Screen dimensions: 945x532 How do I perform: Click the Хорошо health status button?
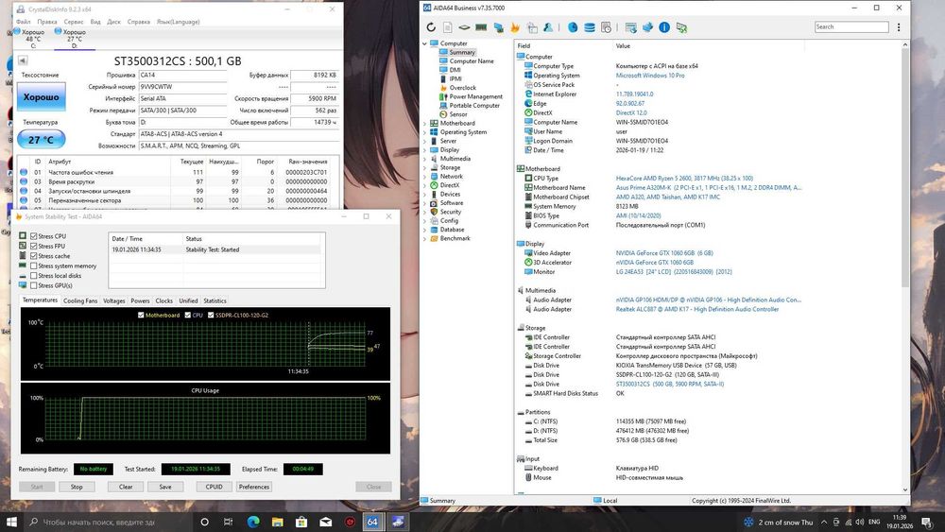click(41, 97)
